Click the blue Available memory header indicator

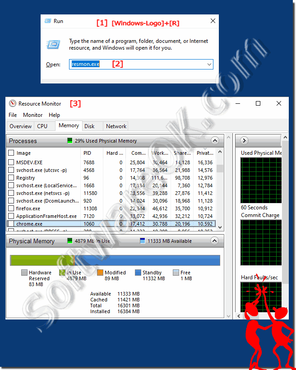142,241
